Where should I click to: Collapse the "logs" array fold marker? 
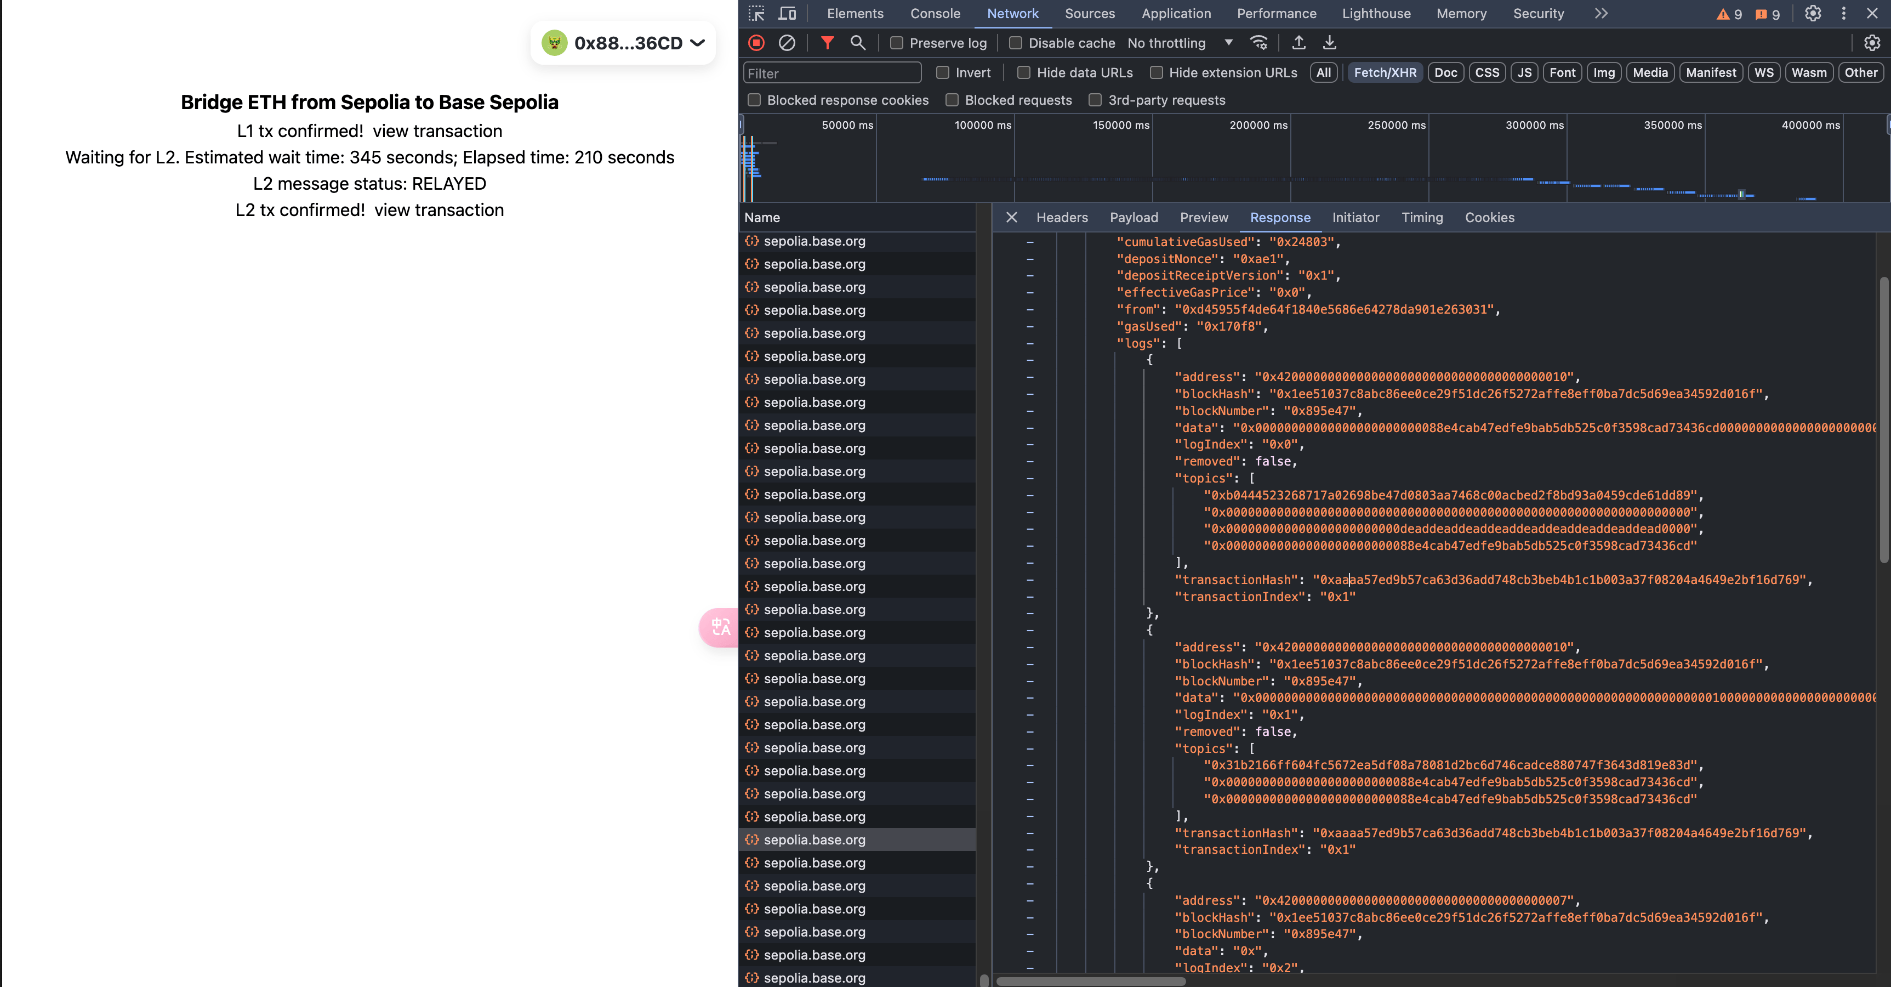pyautogui.click(x=1030, y=344)
